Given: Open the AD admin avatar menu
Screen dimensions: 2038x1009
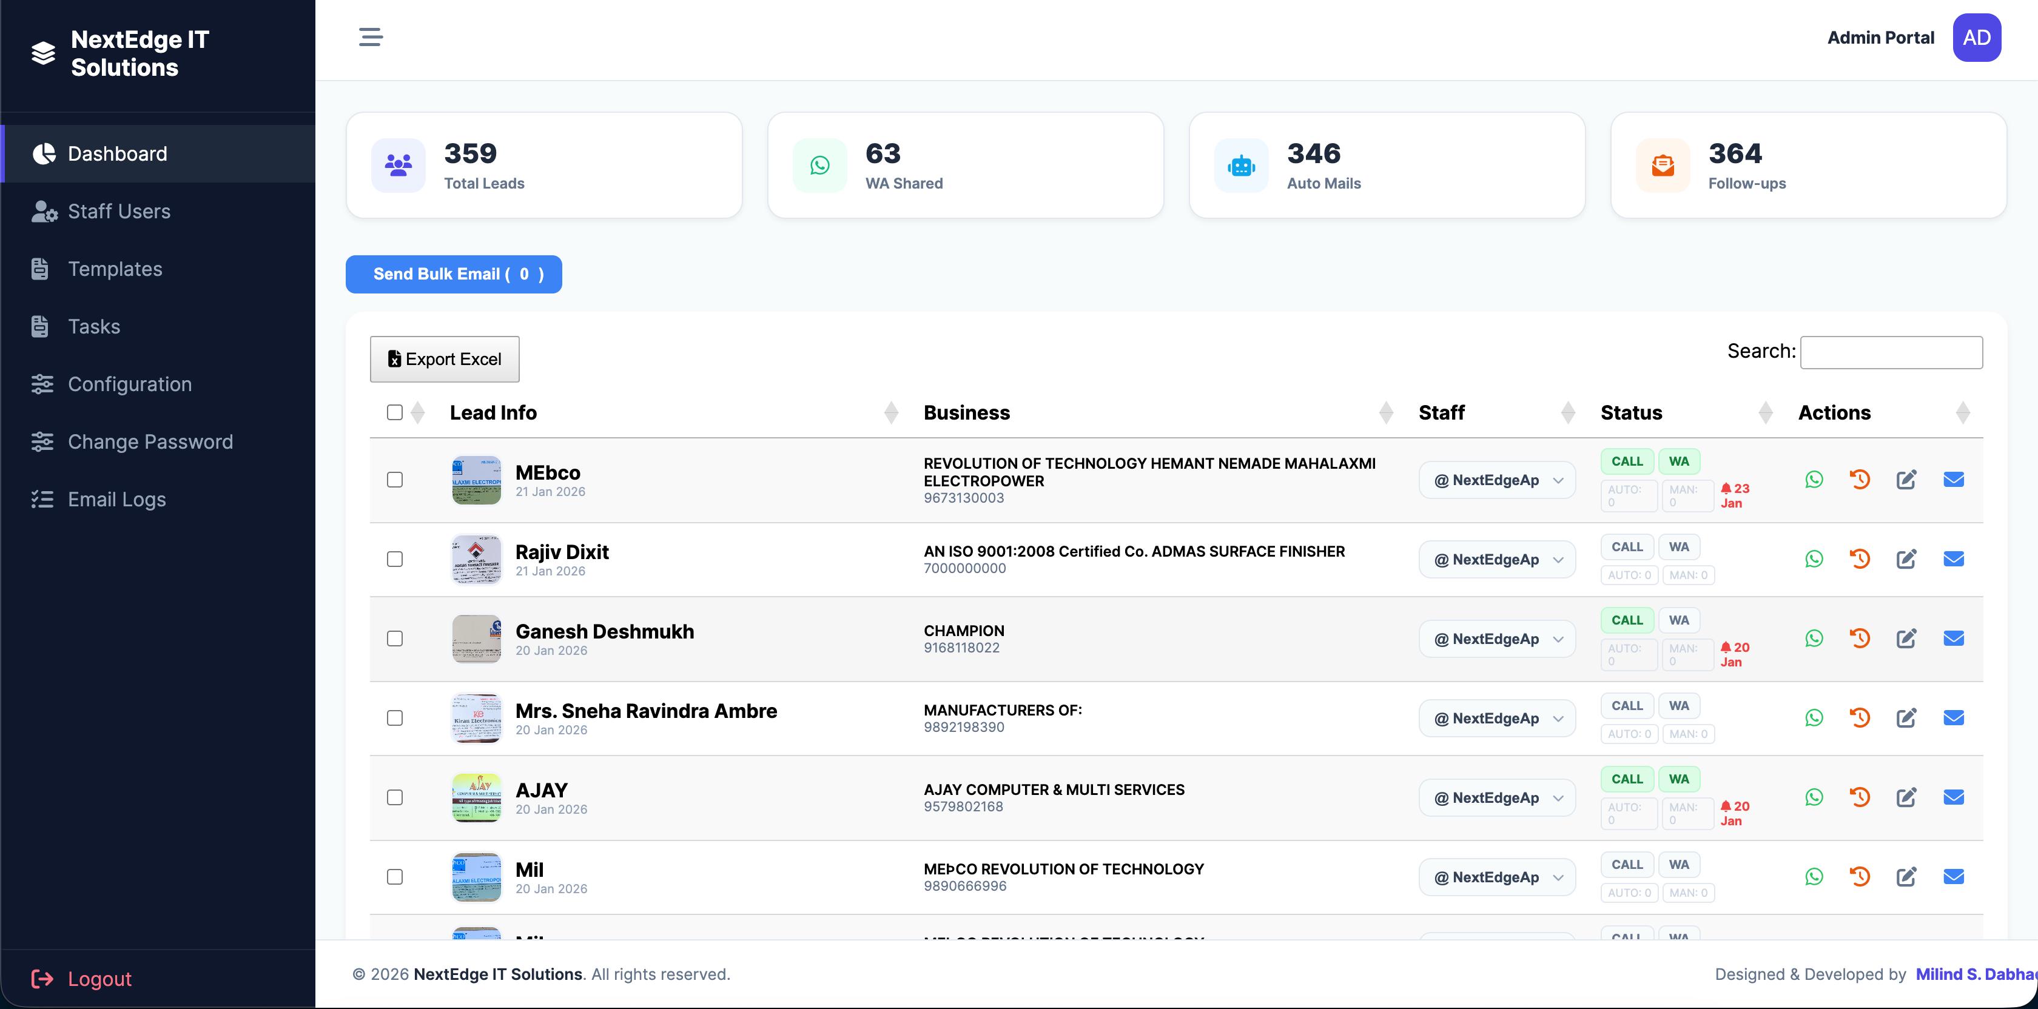Looking at the screenshot, I should (1977, 36).
